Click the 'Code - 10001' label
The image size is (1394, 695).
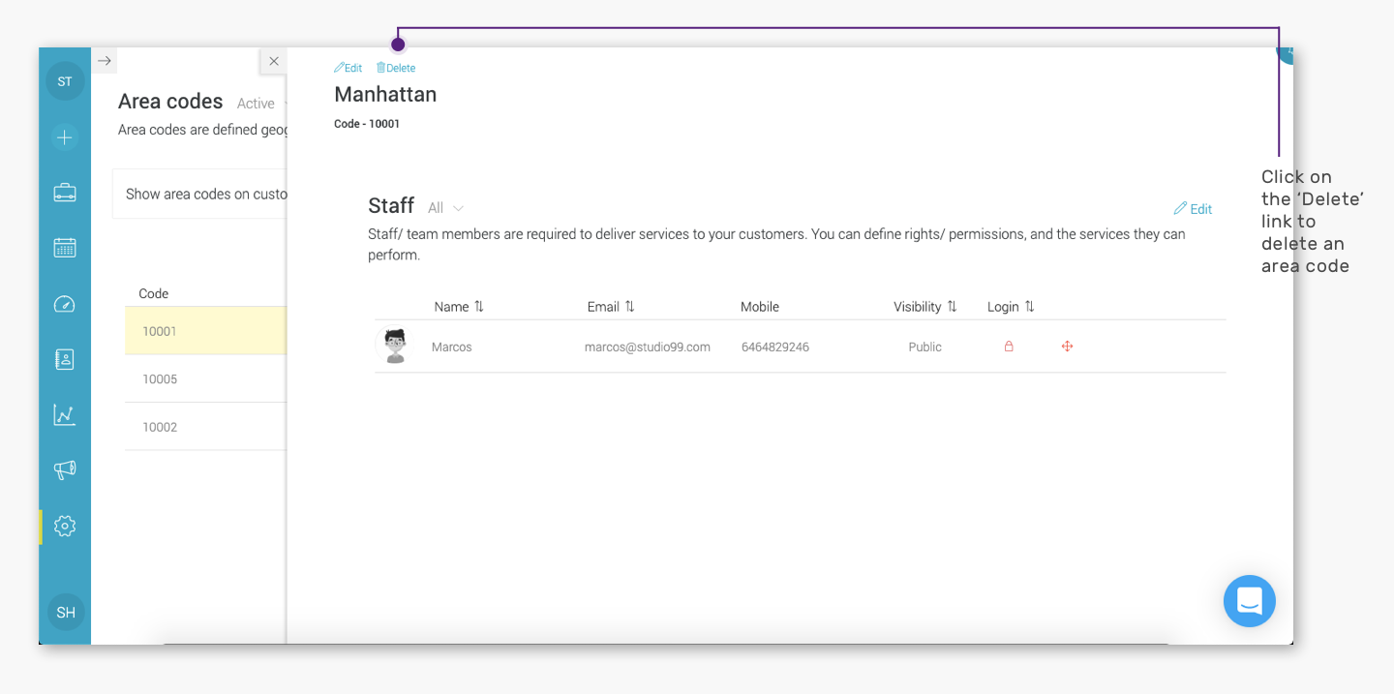pyautogui.click(x=367, y=124)
